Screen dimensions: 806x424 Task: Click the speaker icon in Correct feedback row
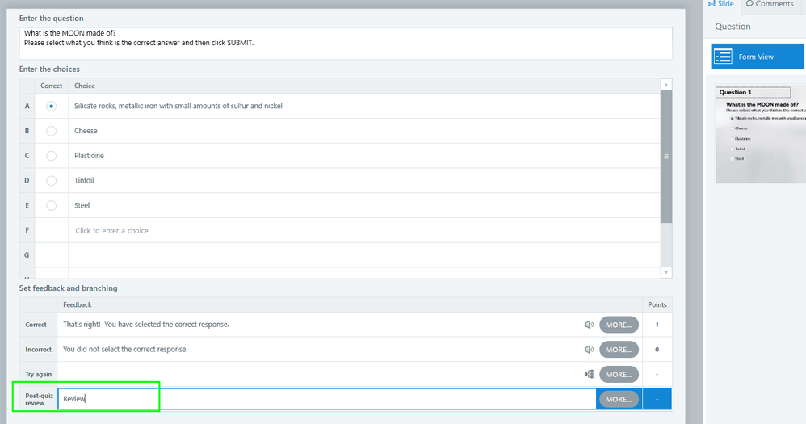click(589, 325)
